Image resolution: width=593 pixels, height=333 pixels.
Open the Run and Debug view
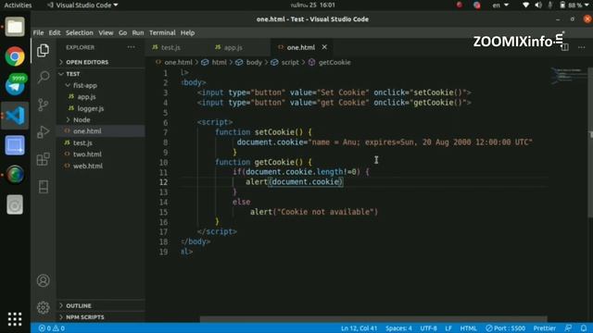[44, 131]
